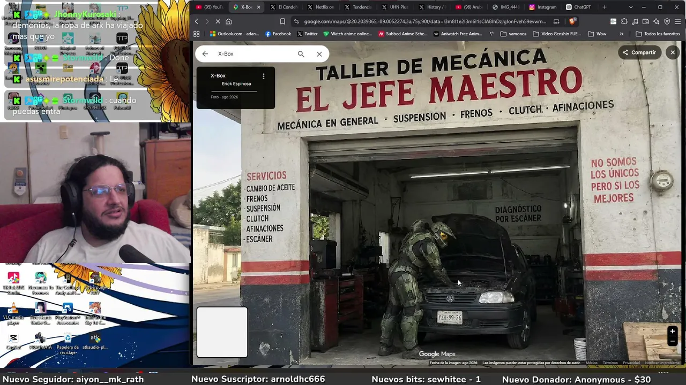This screenshot has height=385, width=686.
Task: Open the Outlook.com bookmark
Action: click(234, 34)
